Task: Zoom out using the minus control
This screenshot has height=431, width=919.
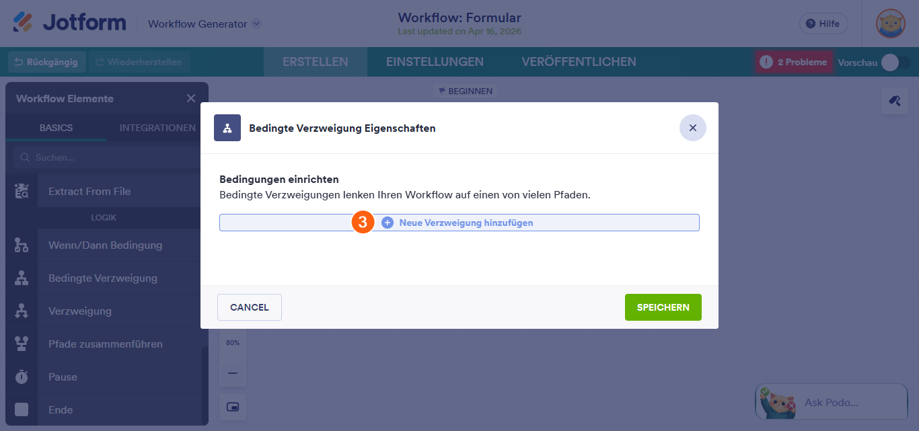Action: tap(232, 373)
